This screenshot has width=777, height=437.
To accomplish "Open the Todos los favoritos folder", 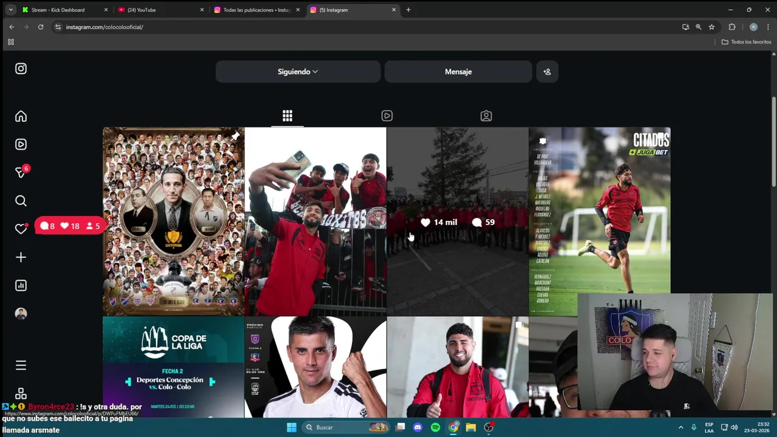I will (747, 42).
